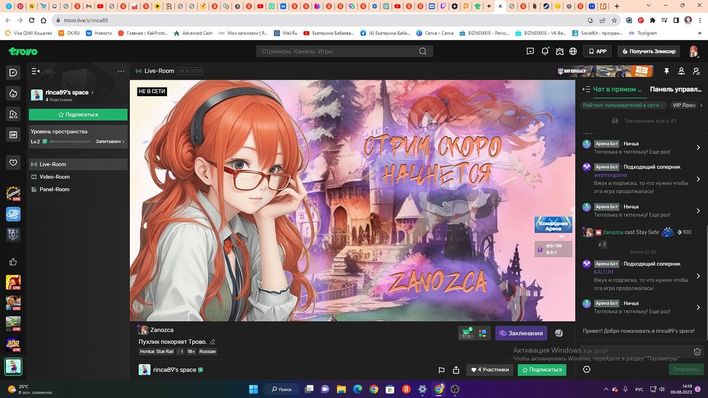Collapse the space side panel icon

tap(36, 71)
